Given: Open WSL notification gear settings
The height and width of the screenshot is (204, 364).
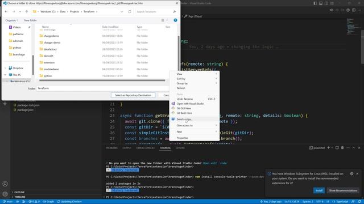Looking at the screenshot, I should click(351, 174).
